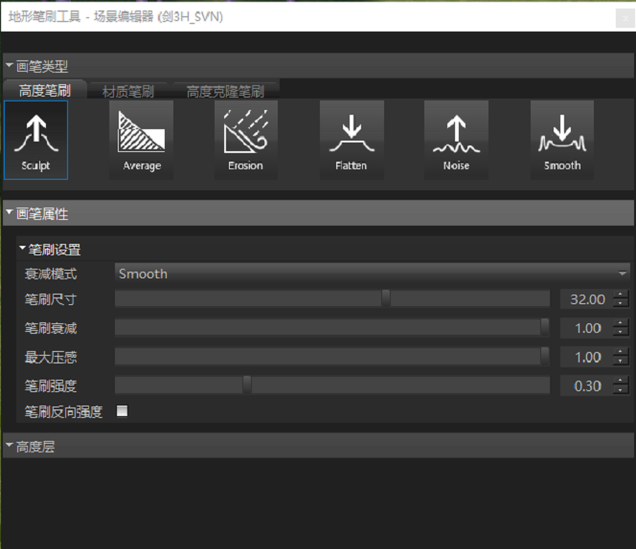Click the 笔刷尺寸 value field 32.00
Screen dimensions: 636x549
click(587, 299)
